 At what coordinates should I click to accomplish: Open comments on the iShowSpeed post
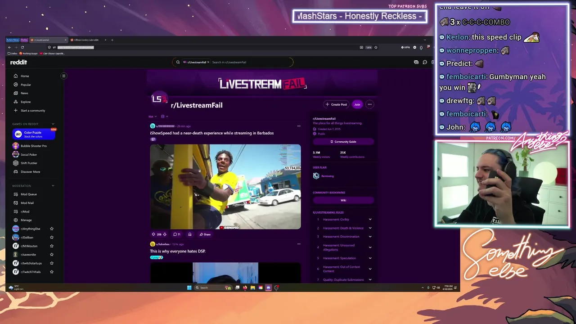click(x=177, y=234)
